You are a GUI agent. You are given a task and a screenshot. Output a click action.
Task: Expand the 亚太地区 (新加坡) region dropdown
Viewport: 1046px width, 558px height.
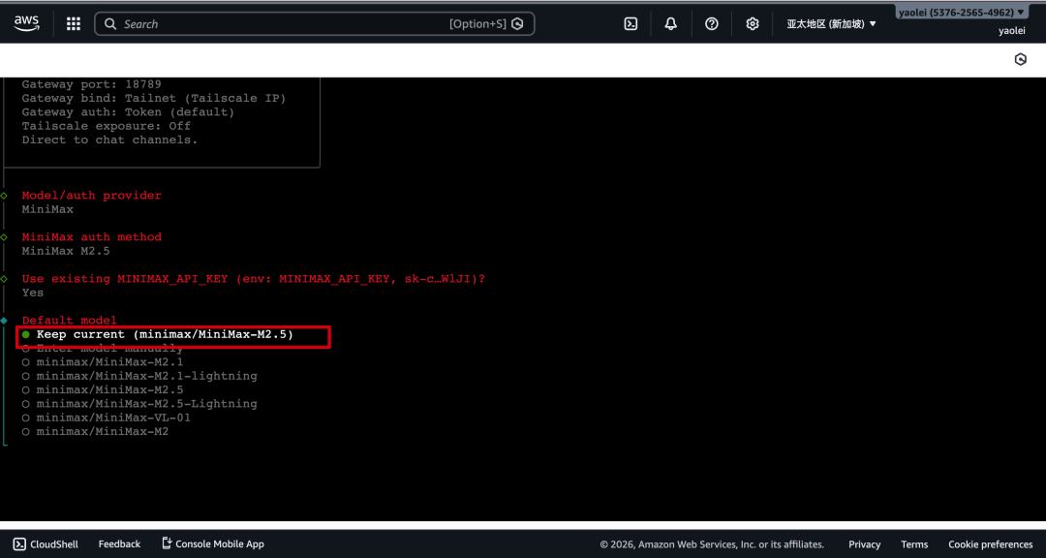[831, 24]
